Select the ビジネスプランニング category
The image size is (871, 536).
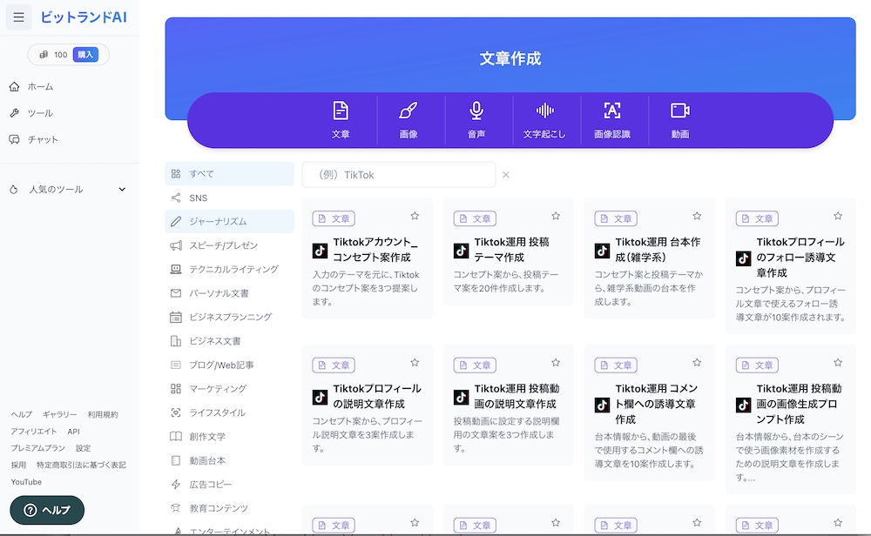(x=229, y=317)
